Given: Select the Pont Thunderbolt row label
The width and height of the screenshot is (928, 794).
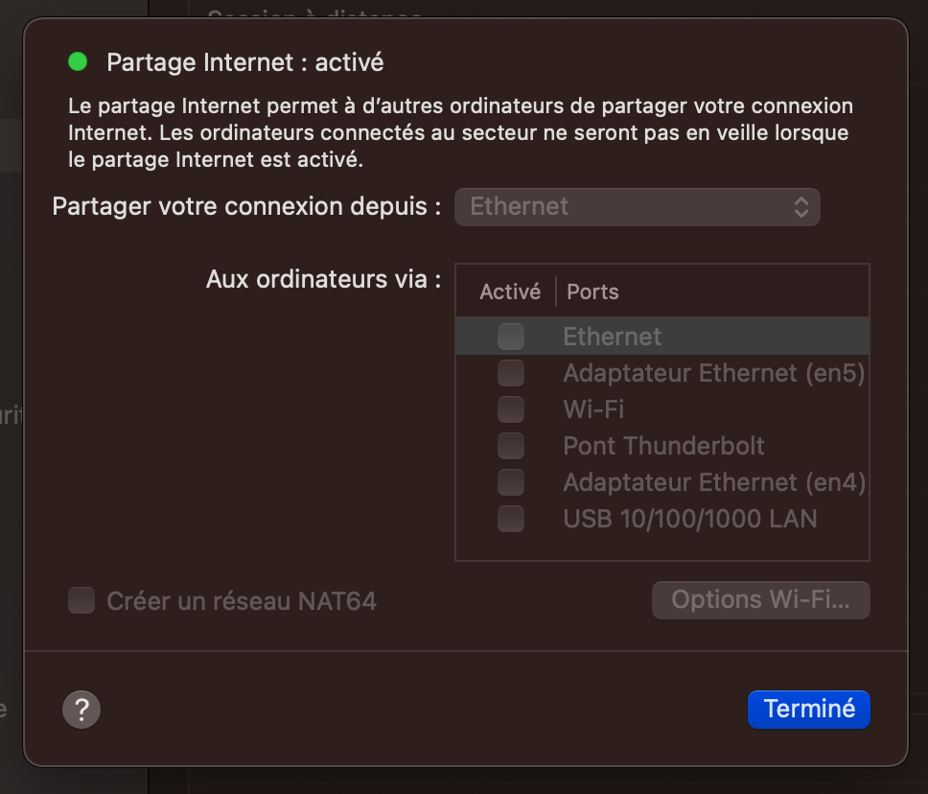Looking at the screenshot, I should pos(663,446).
